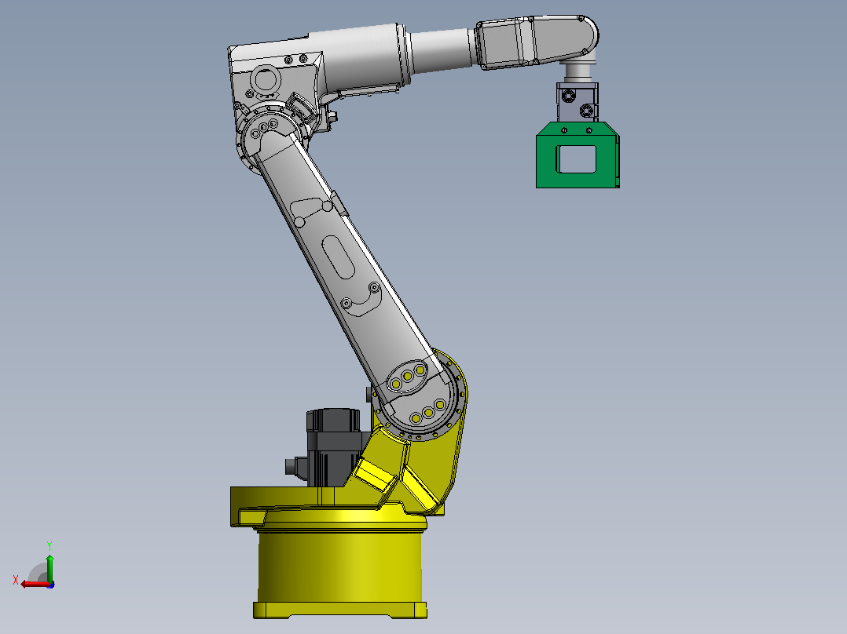Click the red X axis arrow of triad
The height and width of the screenshot is (634, 847).
tap(34, 584)
